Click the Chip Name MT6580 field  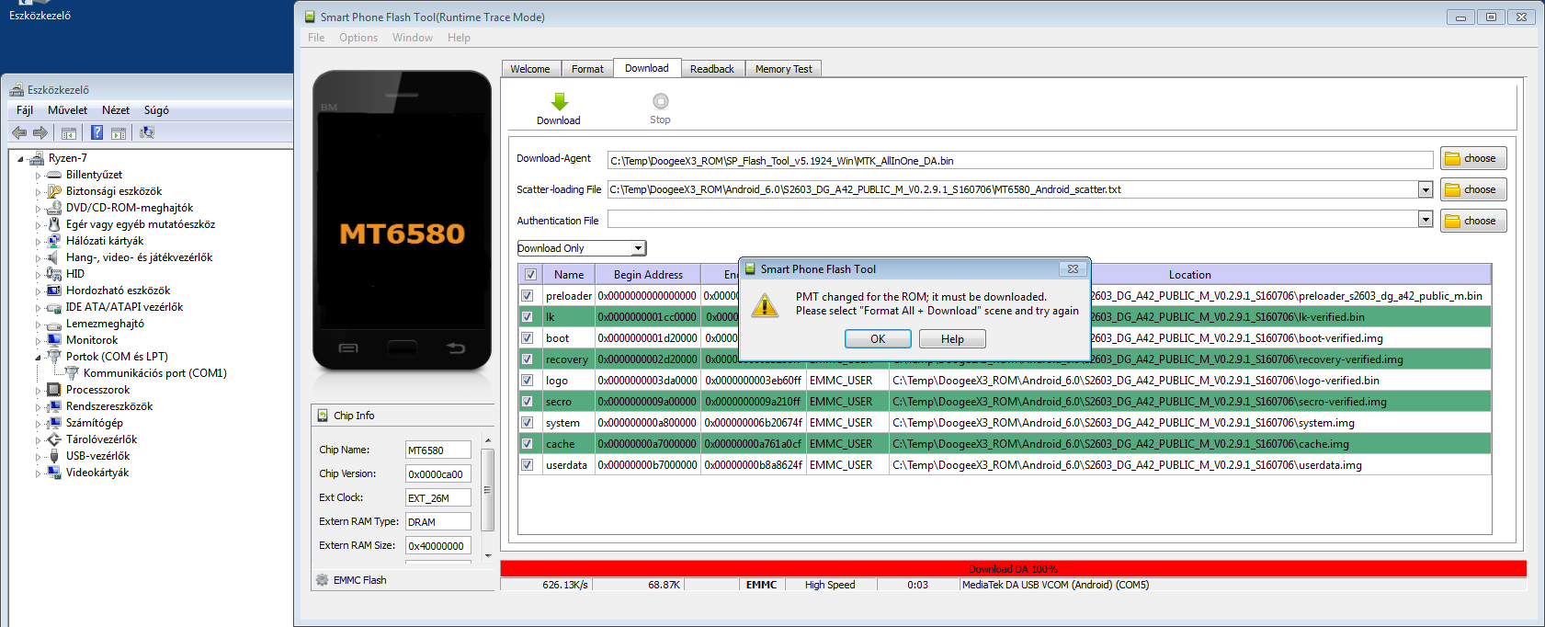pyautogui.click(x=438, y=450)
